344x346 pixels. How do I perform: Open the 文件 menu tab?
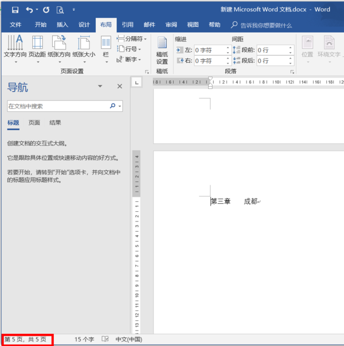[15, 25]
